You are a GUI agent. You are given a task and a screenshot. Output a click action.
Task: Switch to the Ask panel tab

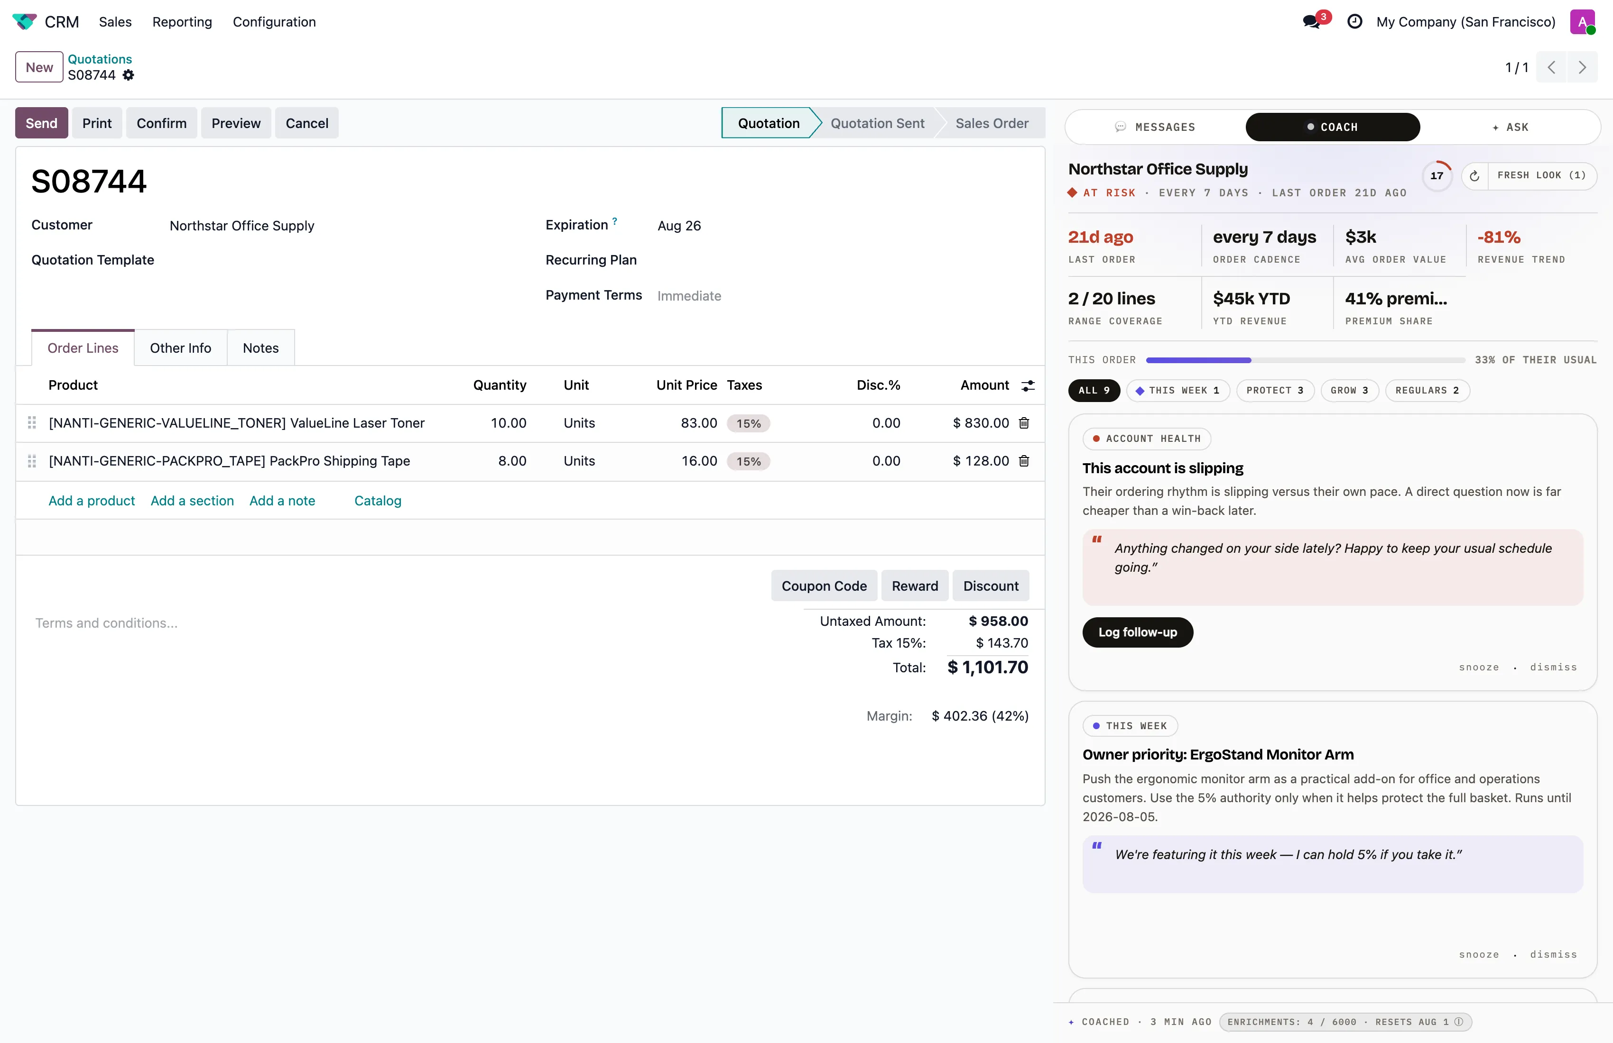click(1510, 127)
